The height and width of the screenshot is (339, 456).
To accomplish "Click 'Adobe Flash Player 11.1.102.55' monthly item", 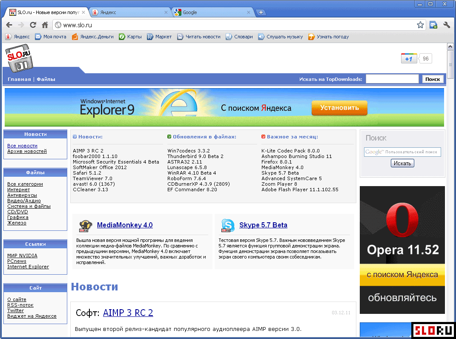I will (300, 190).
